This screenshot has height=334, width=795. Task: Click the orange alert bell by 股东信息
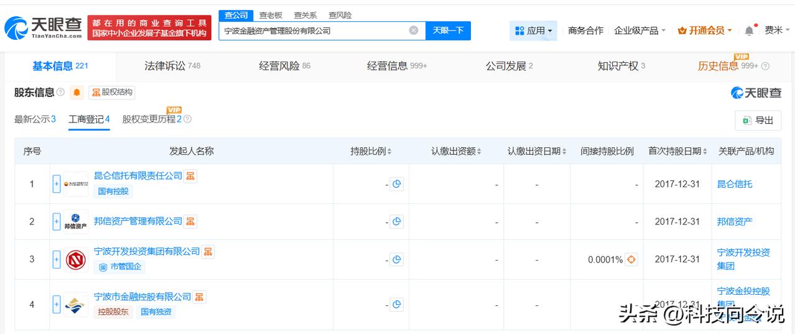point(77,93)
